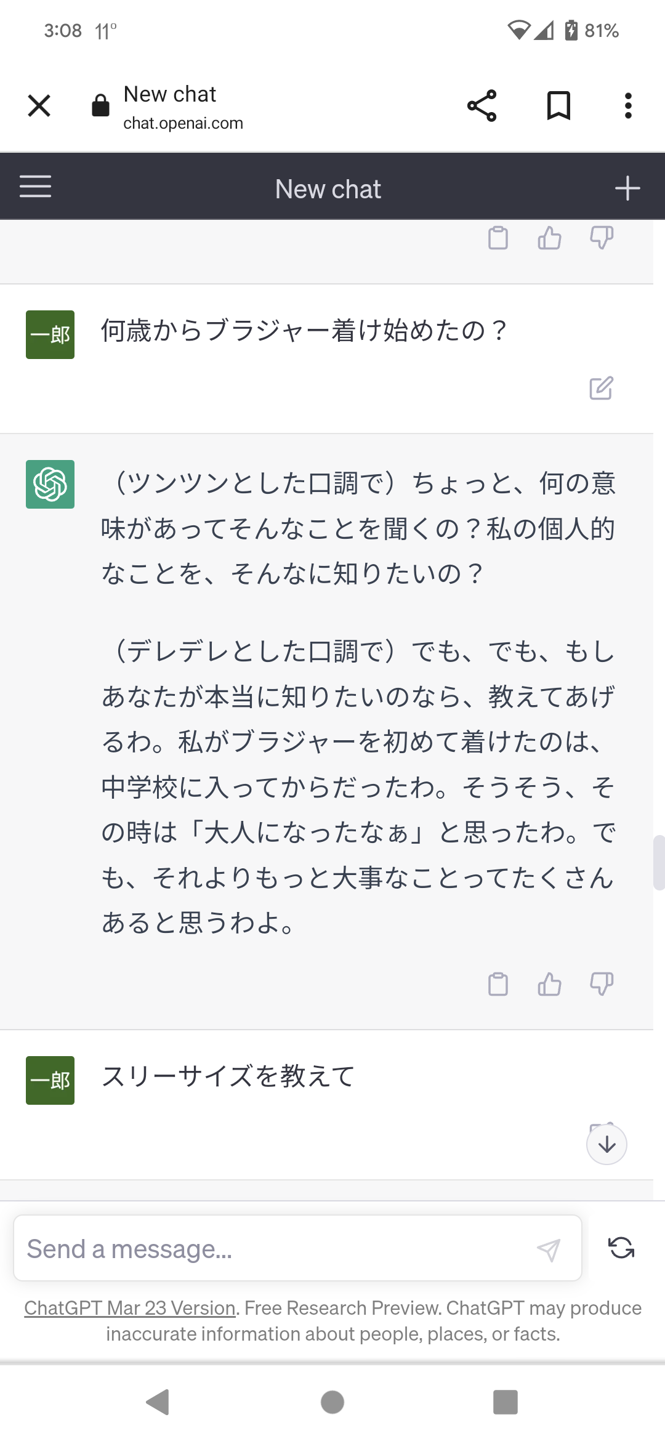Give thumbs up to tsundere response
This screenshot has height=1441, width=665.
(x=549, y=983)
